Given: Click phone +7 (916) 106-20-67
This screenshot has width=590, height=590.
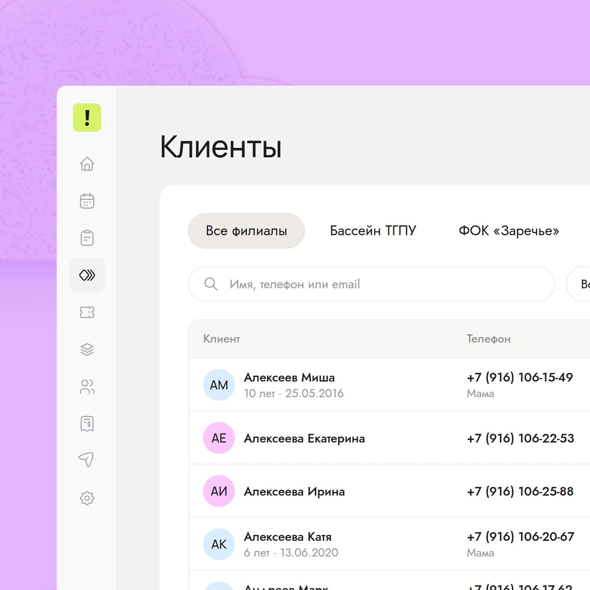Looking at the screenshot, I should pyautogui.click(x=520, y=537).
